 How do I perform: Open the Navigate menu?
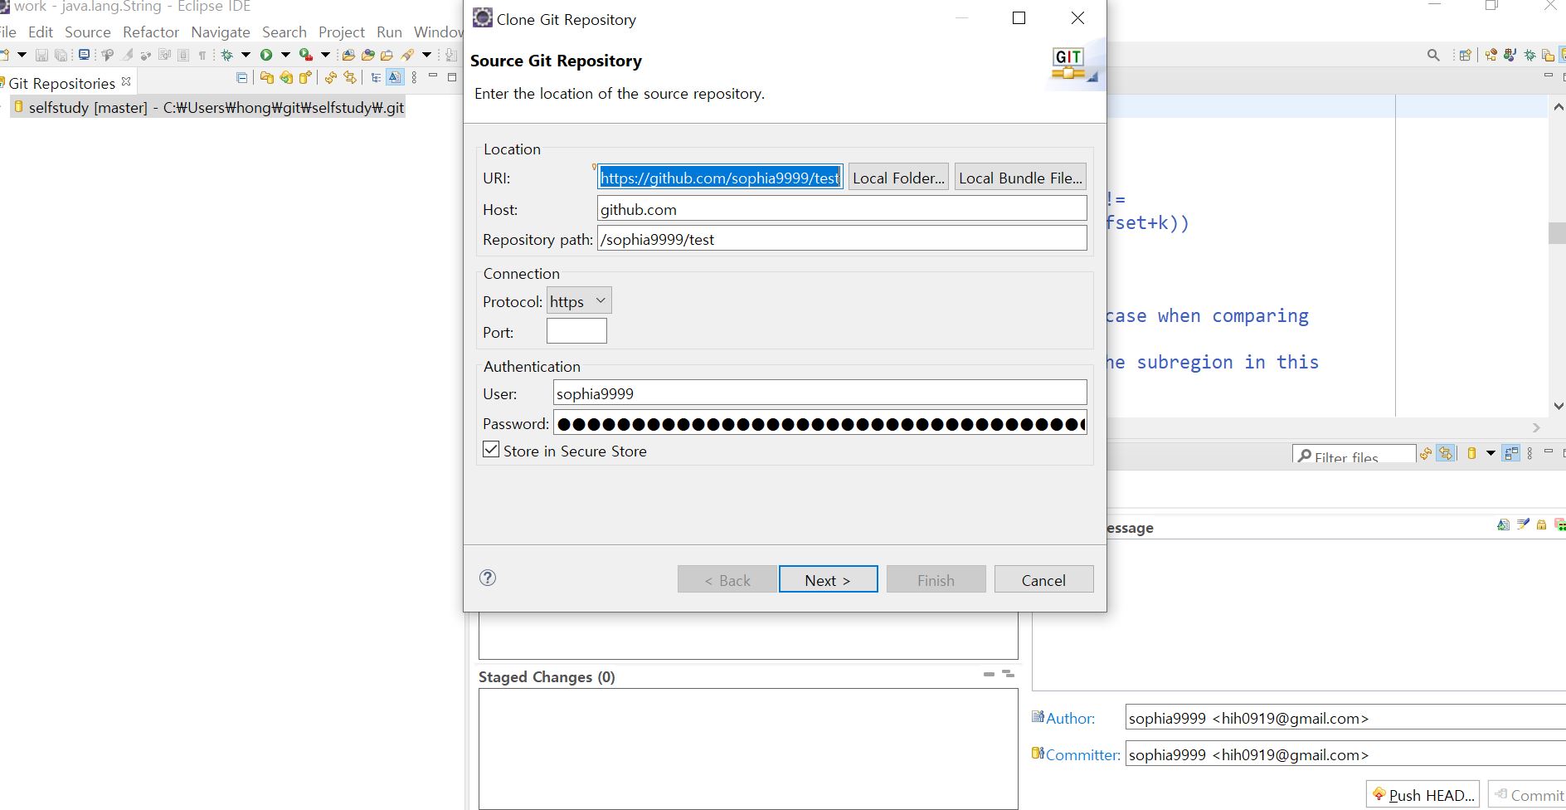221,32
